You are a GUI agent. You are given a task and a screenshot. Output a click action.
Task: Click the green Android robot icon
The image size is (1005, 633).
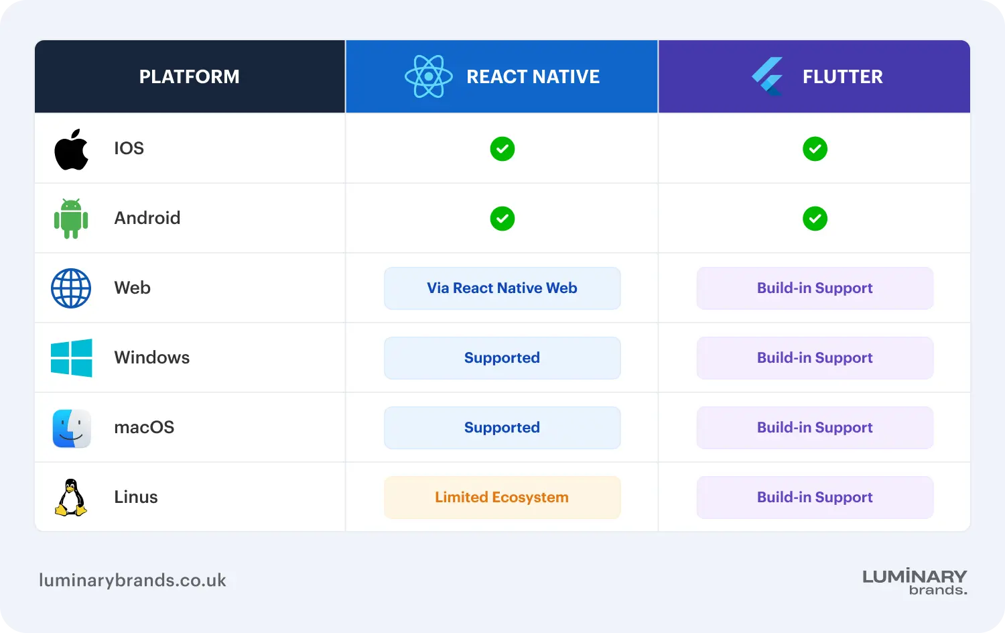pos(71,219)
